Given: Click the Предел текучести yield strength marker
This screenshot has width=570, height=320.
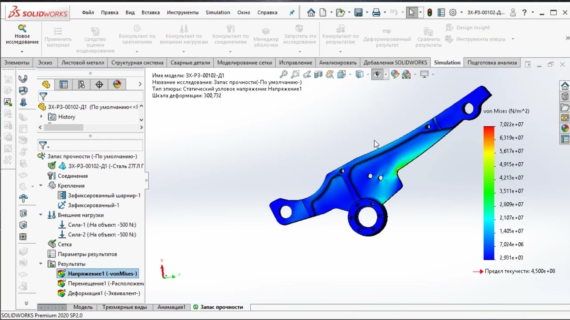Looking at the screenshot, I should click(x=514, y=271).
